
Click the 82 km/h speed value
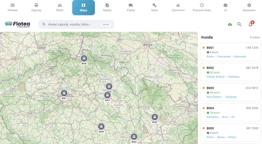215,72
